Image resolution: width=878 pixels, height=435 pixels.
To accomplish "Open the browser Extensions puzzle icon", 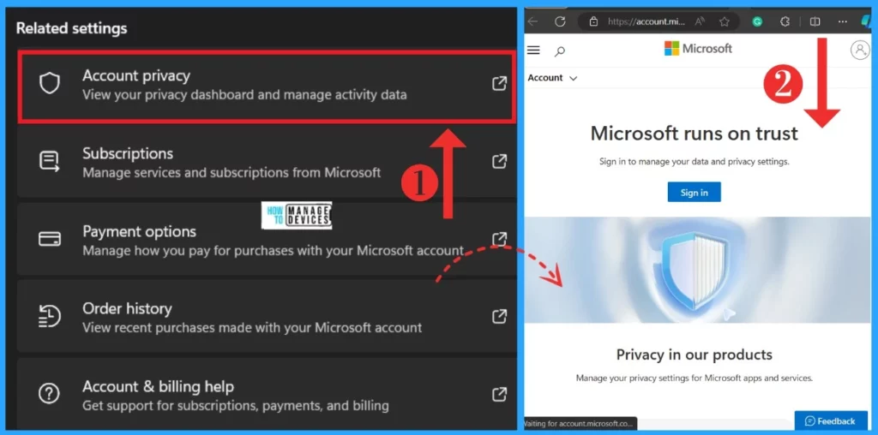I will [x=785, y=21].
